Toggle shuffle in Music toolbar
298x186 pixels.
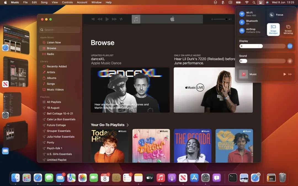(93, 19)
